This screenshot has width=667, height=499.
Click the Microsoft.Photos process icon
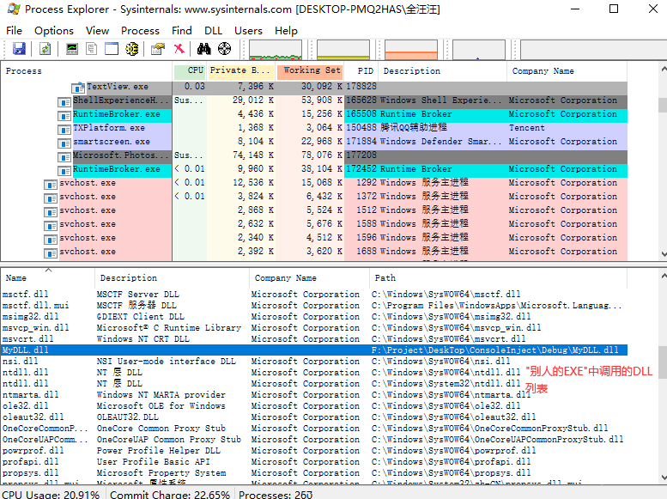click(64, 156)
